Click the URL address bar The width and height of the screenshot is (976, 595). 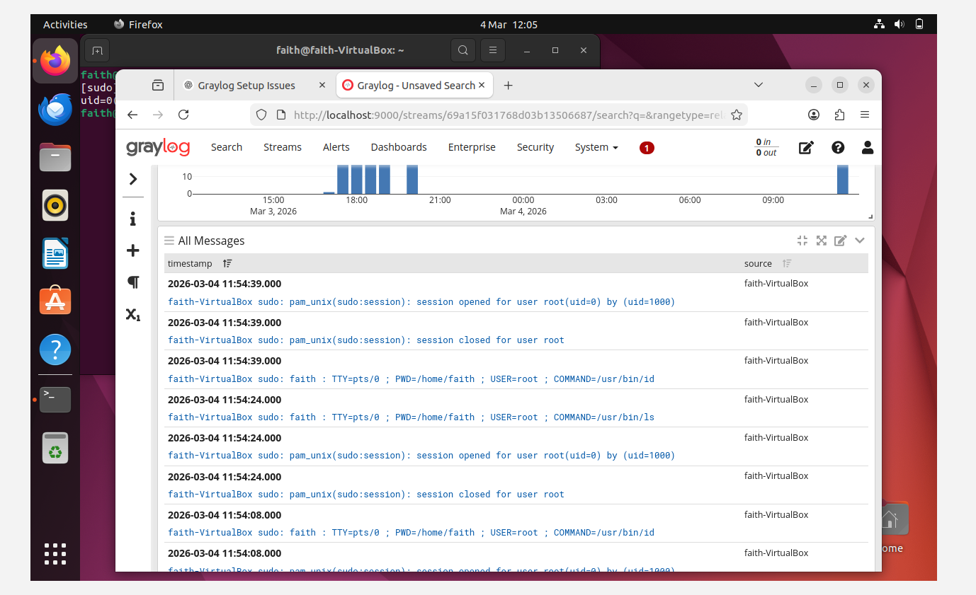(506, 115)
